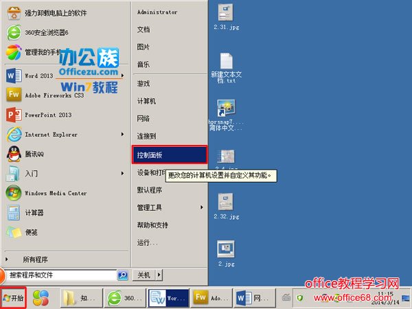
Task: Open the manage my phone icon
Action: [x=14, y=52]
